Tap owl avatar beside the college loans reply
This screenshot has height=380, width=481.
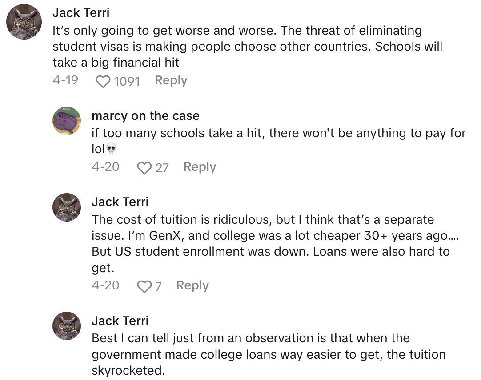67,326
